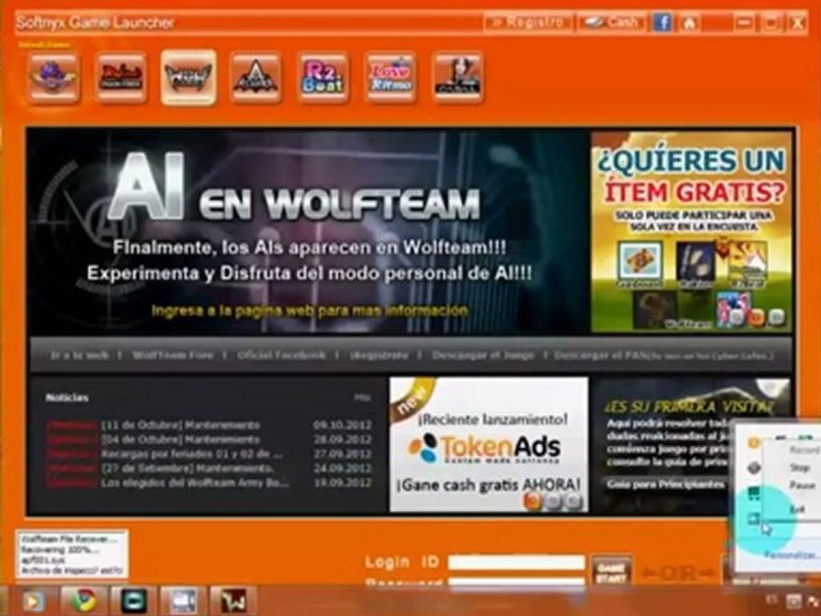The height and width of the screenshot is (616, 821).
Task: Open the dark teal recorder taskbar icon
Action: point(133,601)
